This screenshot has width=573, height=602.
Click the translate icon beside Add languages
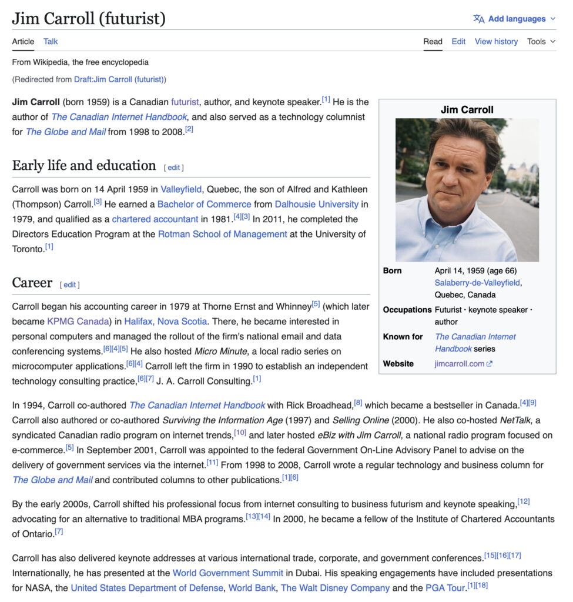478,19
